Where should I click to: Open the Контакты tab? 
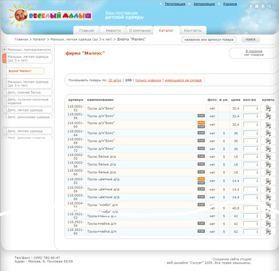click(192, 31)
